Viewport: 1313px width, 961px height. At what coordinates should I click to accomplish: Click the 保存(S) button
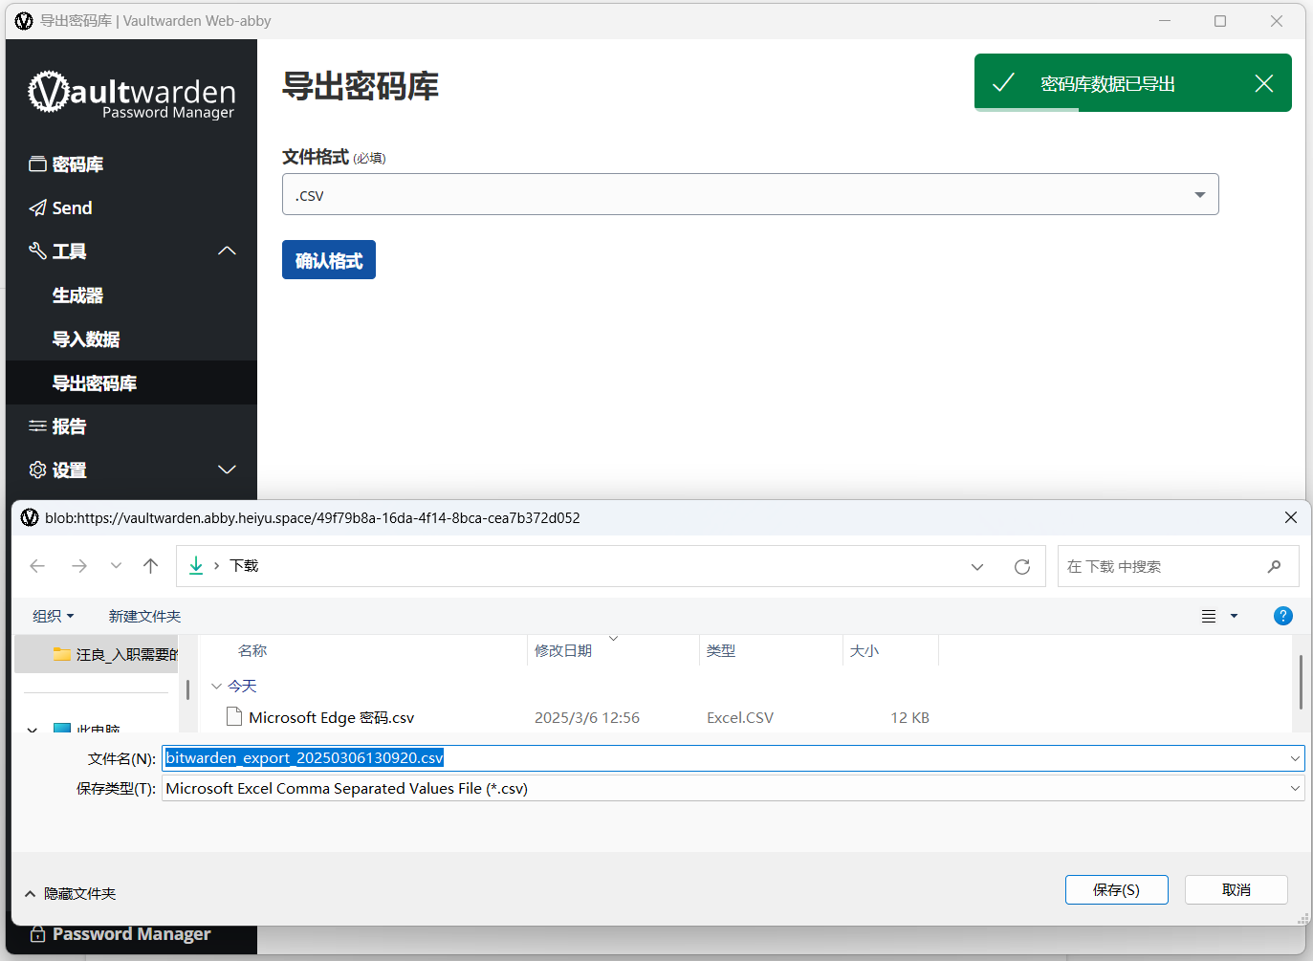pos(1116,889)
